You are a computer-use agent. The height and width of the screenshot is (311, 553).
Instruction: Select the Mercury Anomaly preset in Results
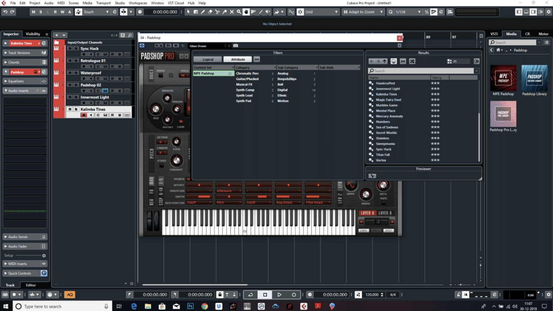coord(389,116)
